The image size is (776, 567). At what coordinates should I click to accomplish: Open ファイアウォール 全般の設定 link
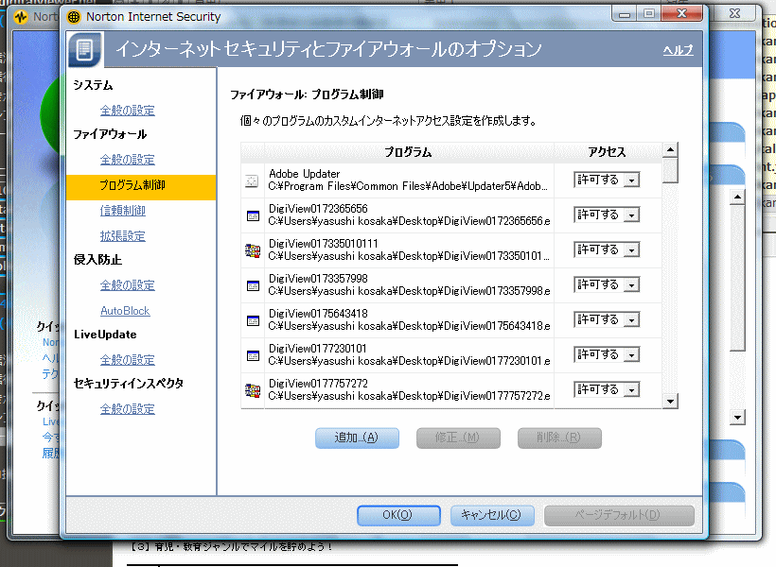pos(127,160)
